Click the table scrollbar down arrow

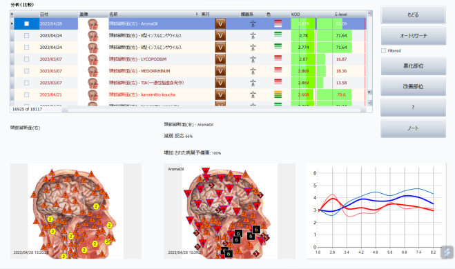(369, 103)
